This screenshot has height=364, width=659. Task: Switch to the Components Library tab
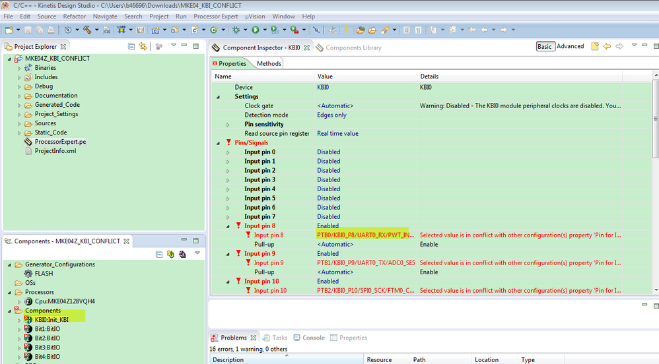tap(349, 48)
